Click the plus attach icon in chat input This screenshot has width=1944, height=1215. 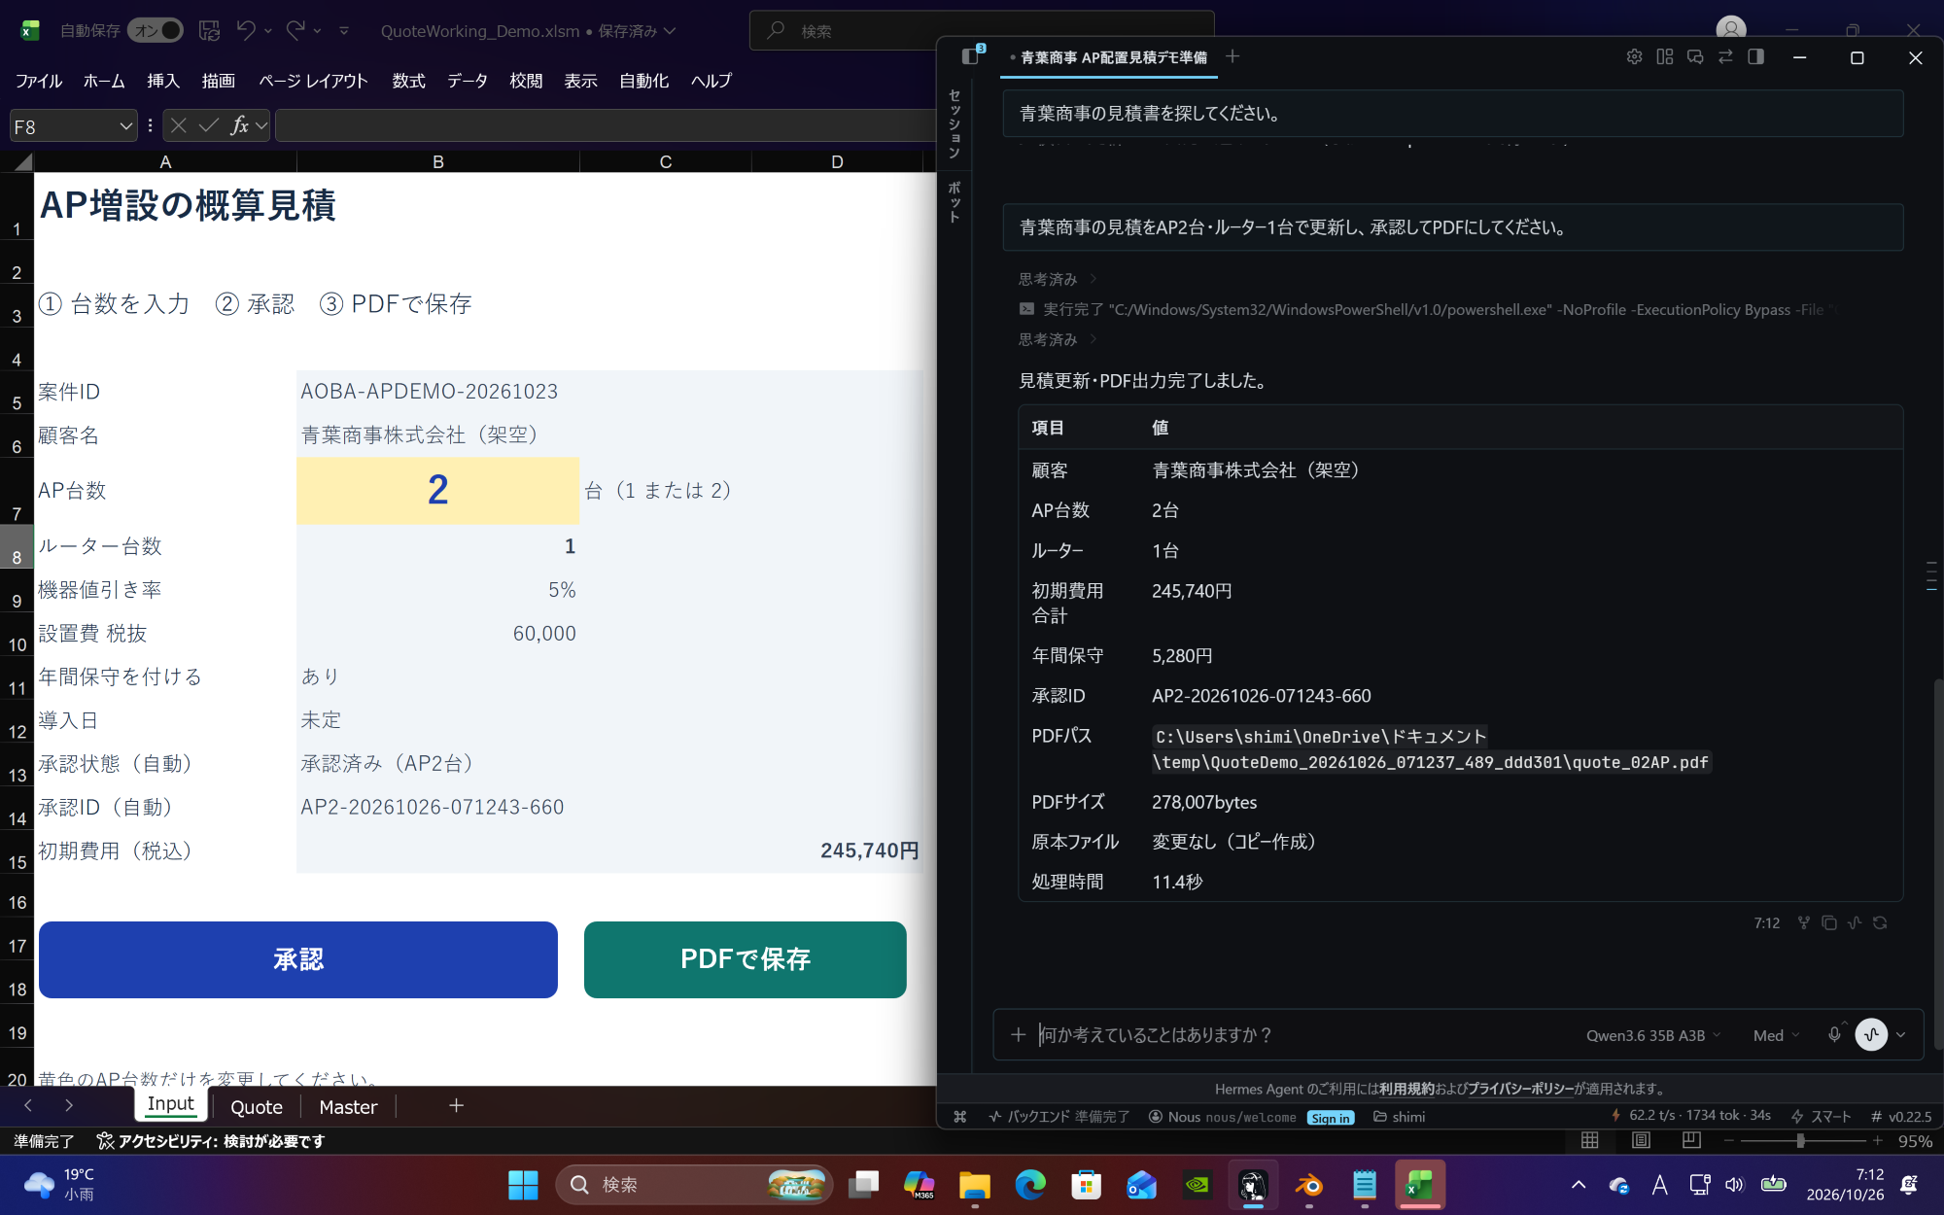coord(1018,1035)
